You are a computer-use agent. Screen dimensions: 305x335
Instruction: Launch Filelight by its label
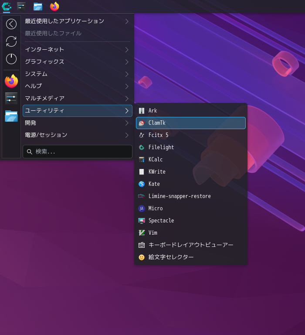(161, 147)
